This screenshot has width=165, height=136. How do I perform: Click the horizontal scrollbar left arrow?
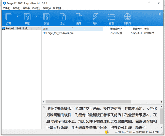coord(44,102)
